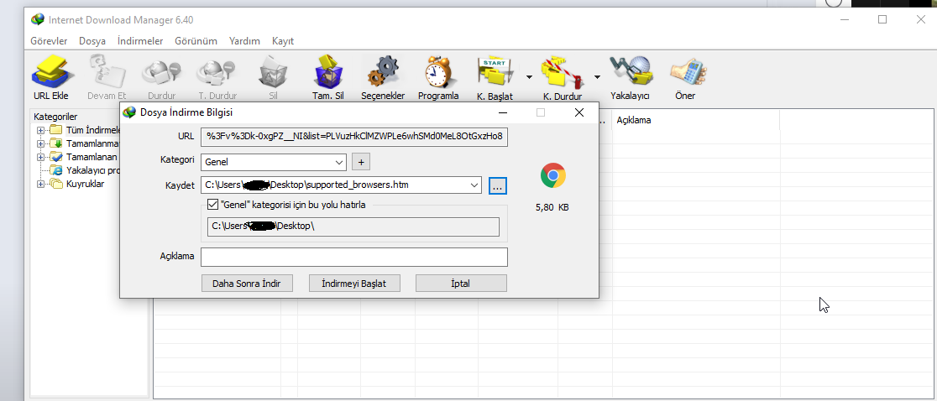
Task: Click the K. Durdur toolbar icon
Action: point(562,71)
